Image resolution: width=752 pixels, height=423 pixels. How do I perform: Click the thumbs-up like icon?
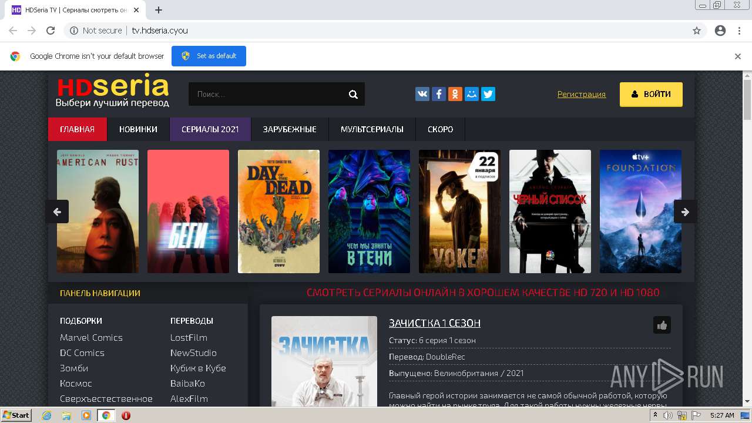coord(662,325)
